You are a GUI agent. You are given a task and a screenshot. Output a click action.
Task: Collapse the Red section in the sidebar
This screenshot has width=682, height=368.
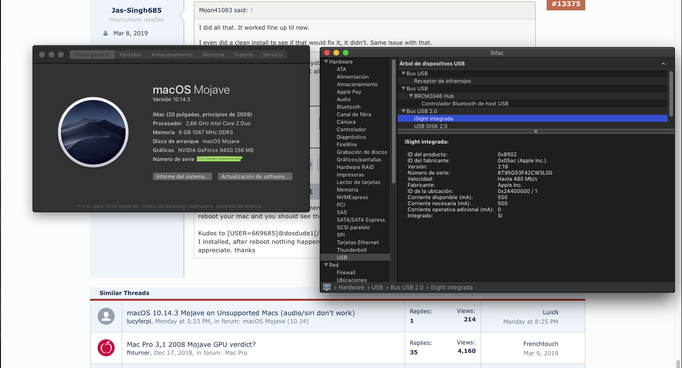(326, 265)
